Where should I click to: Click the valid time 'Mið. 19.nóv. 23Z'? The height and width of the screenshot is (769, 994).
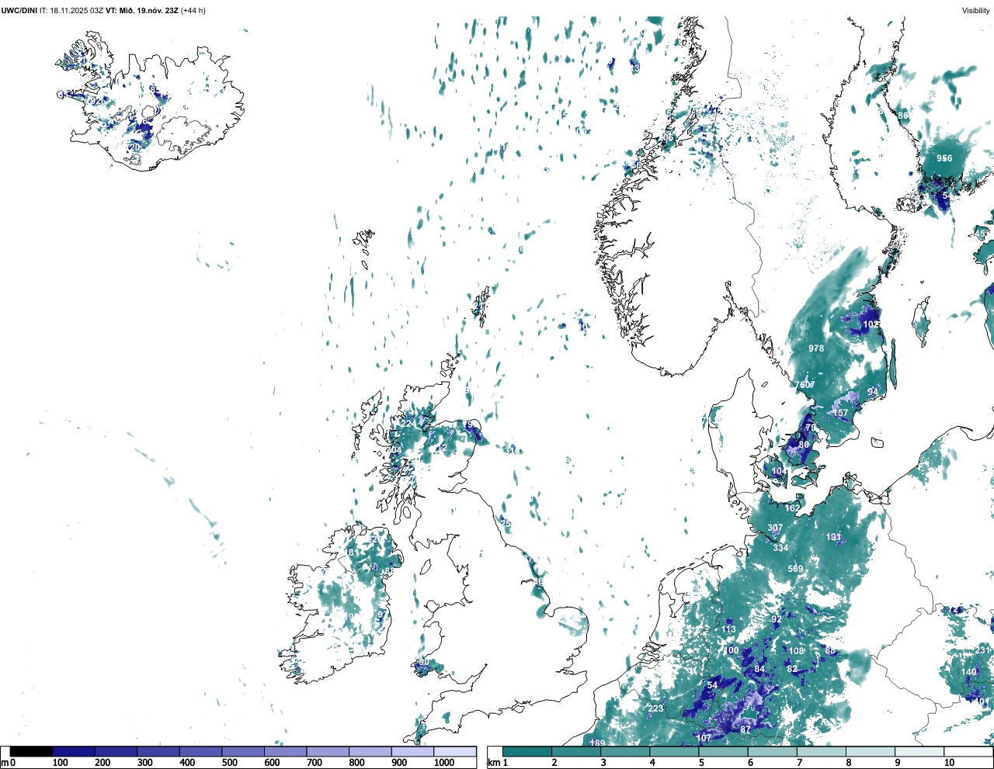click(148, 11)
